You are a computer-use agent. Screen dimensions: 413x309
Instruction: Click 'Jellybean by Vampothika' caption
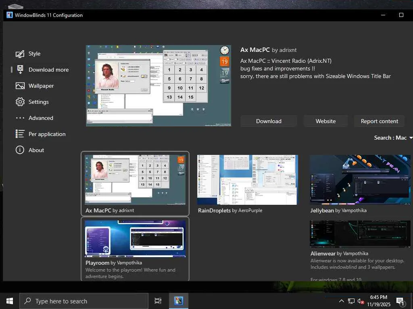click(338, 210)
